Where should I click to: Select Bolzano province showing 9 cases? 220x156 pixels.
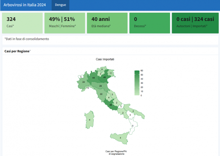[x=102, y=69]
